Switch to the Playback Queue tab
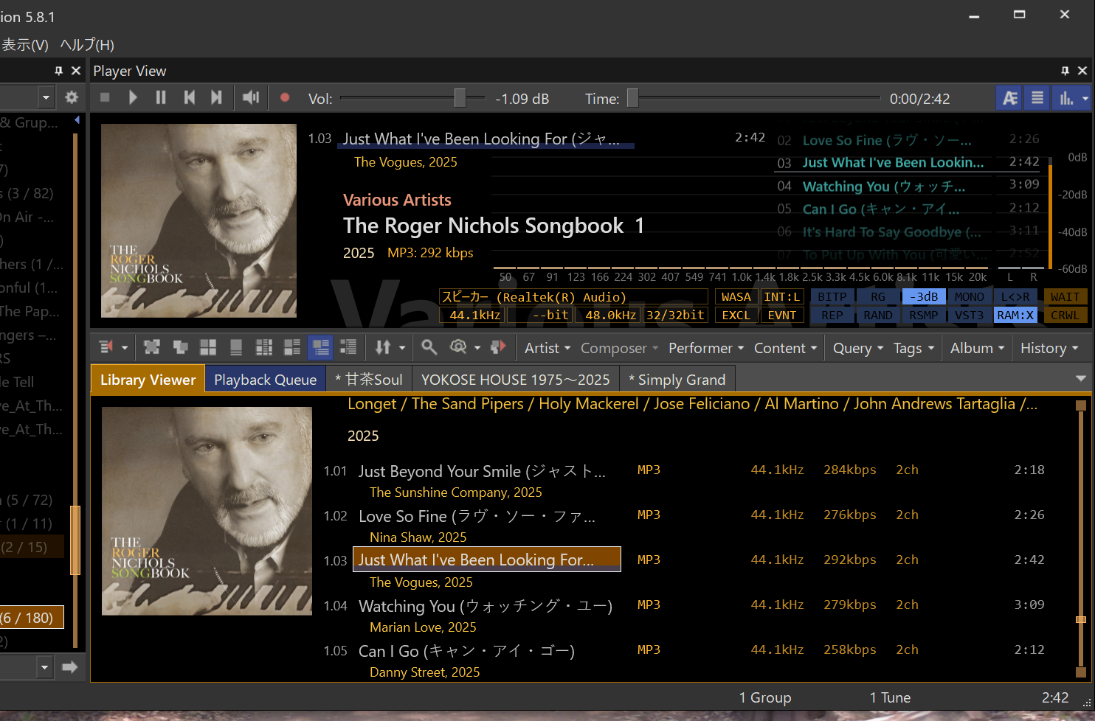This screenshot has height=721, width=1095. [265, 380]
